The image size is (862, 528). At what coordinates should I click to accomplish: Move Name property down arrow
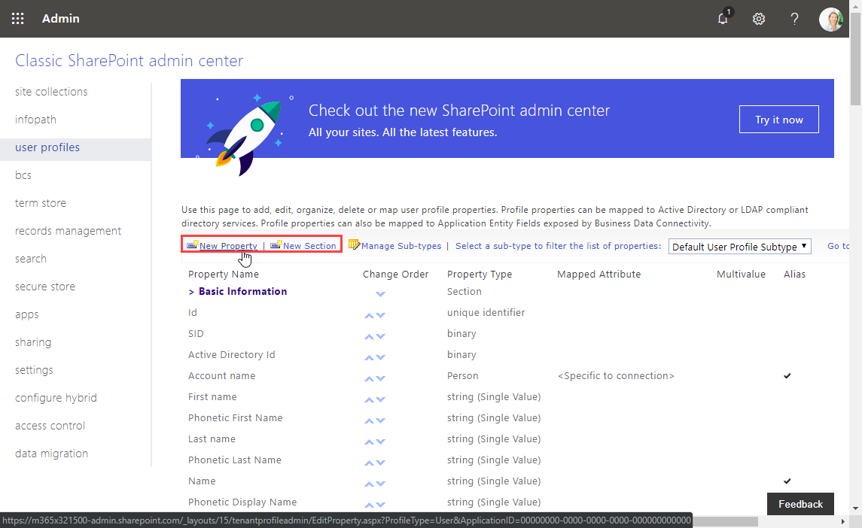tap(380, 484)
